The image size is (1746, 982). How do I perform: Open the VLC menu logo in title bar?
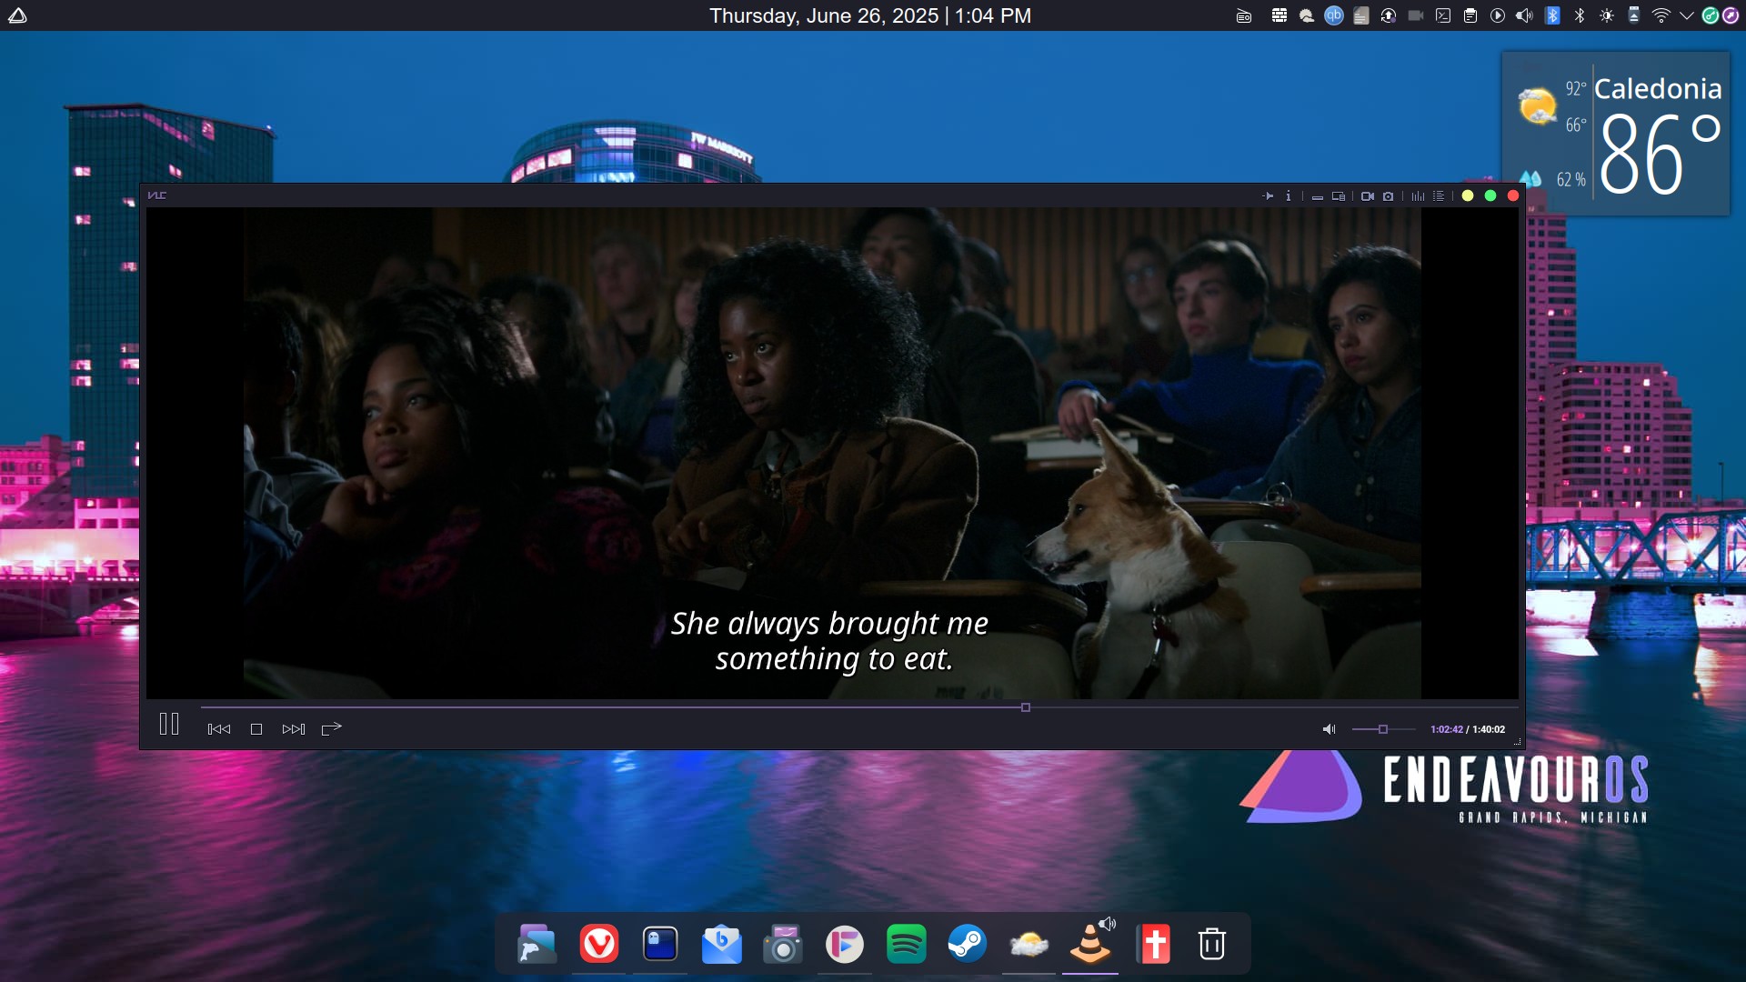157,195
